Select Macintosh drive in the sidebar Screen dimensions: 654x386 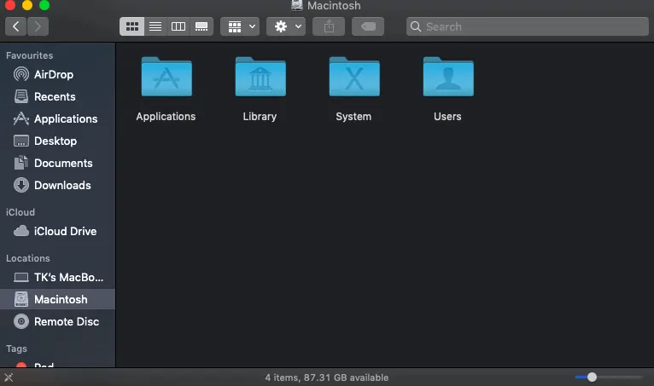click(57, 299)
